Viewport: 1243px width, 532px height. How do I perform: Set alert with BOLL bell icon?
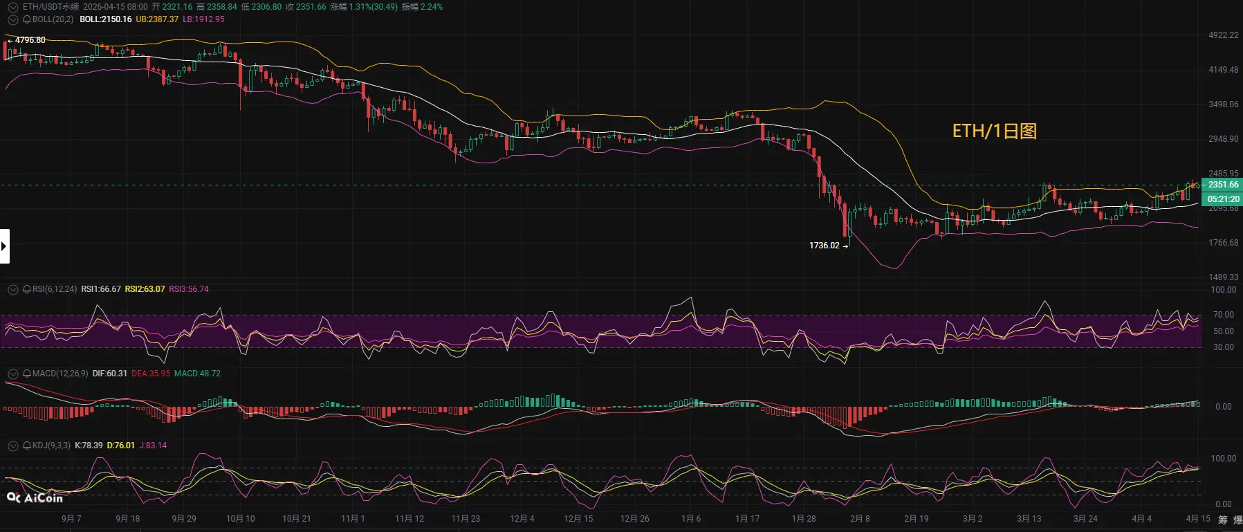click(27, 19)
